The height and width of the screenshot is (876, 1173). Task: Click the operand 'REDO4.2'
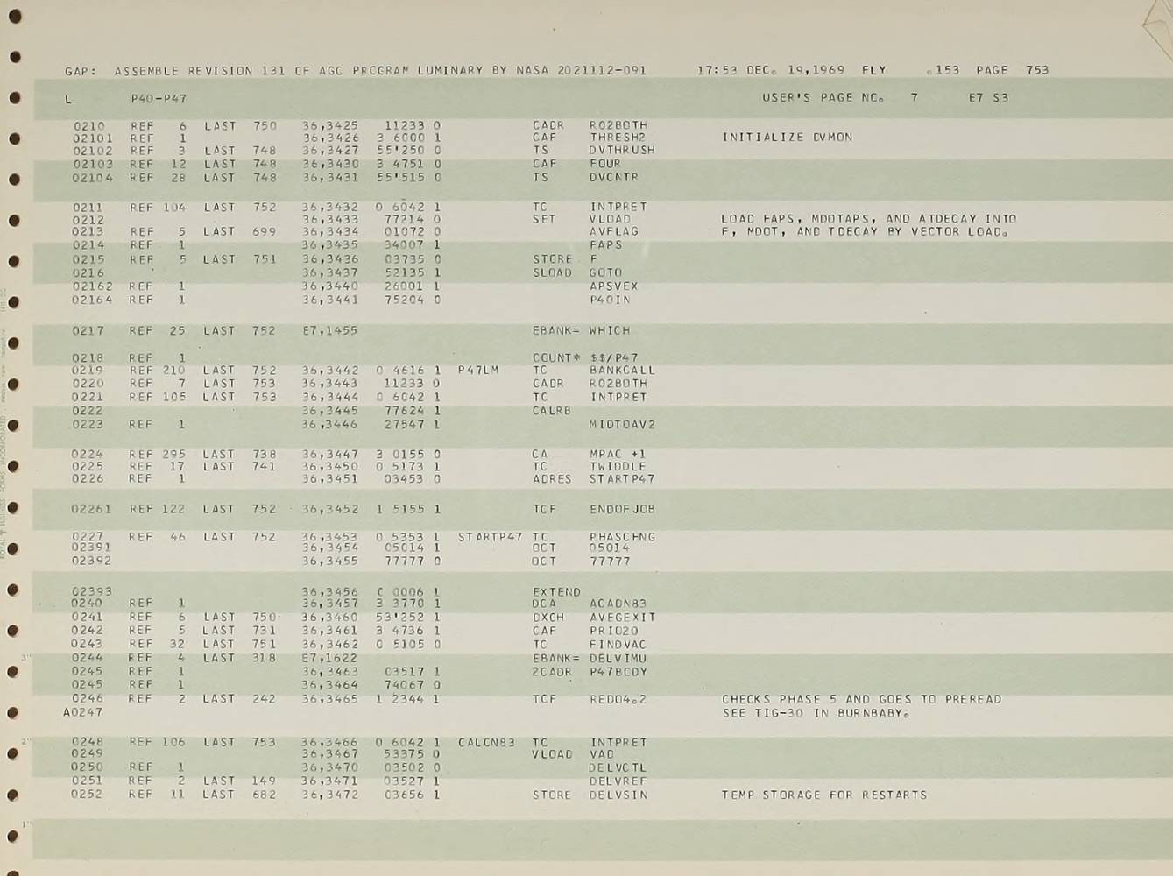(618, 699)
